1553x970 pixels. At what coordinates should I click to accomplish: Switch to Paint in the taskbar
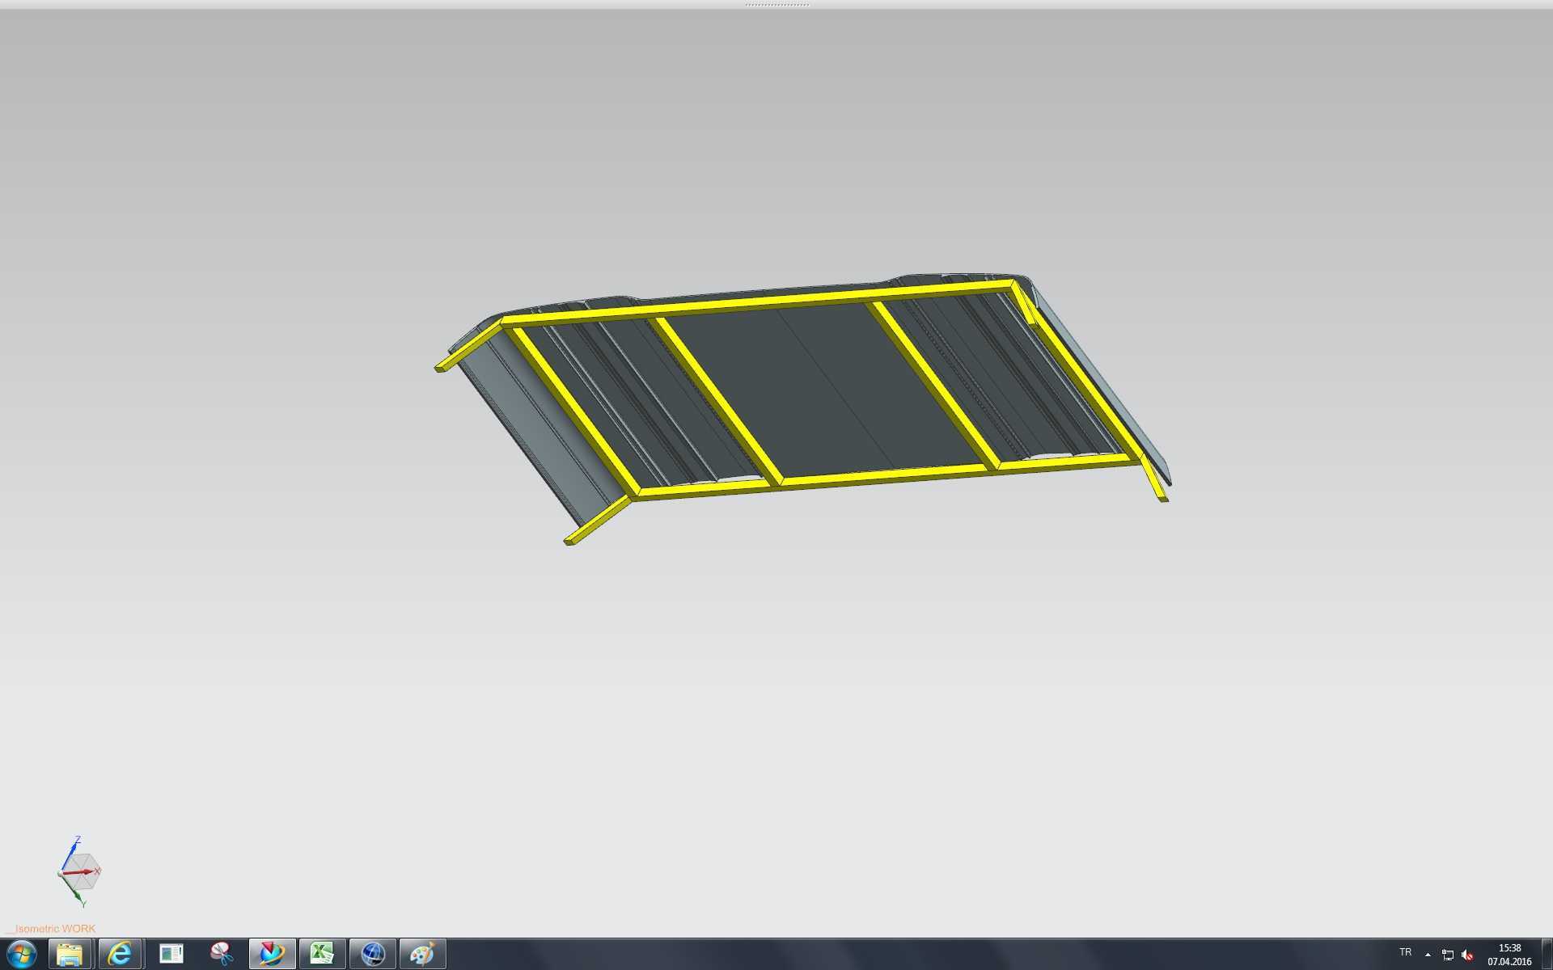click(x=422, y=955)
